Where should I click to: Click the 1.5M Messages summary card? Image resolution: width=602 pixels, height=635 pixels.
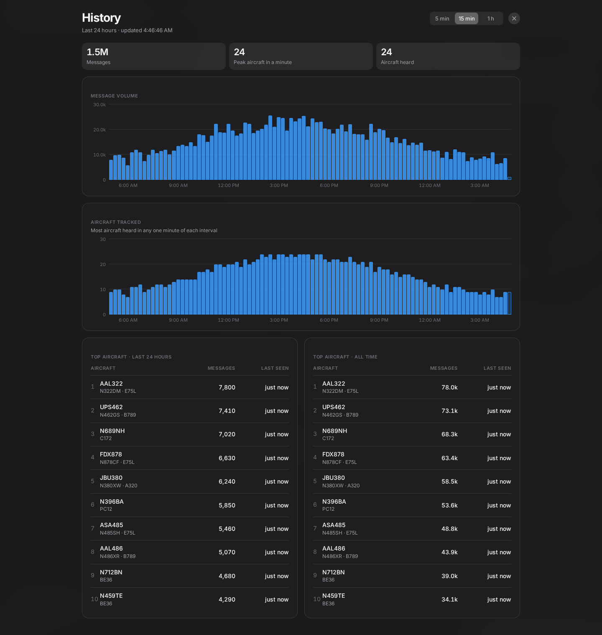154,56
